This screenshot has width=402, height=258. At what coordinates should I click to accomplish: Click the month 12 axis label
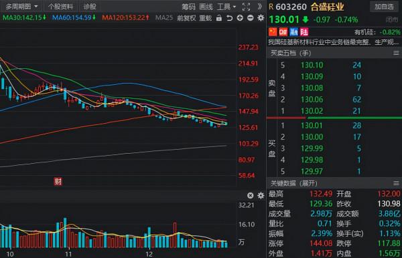tap(149, 254)
